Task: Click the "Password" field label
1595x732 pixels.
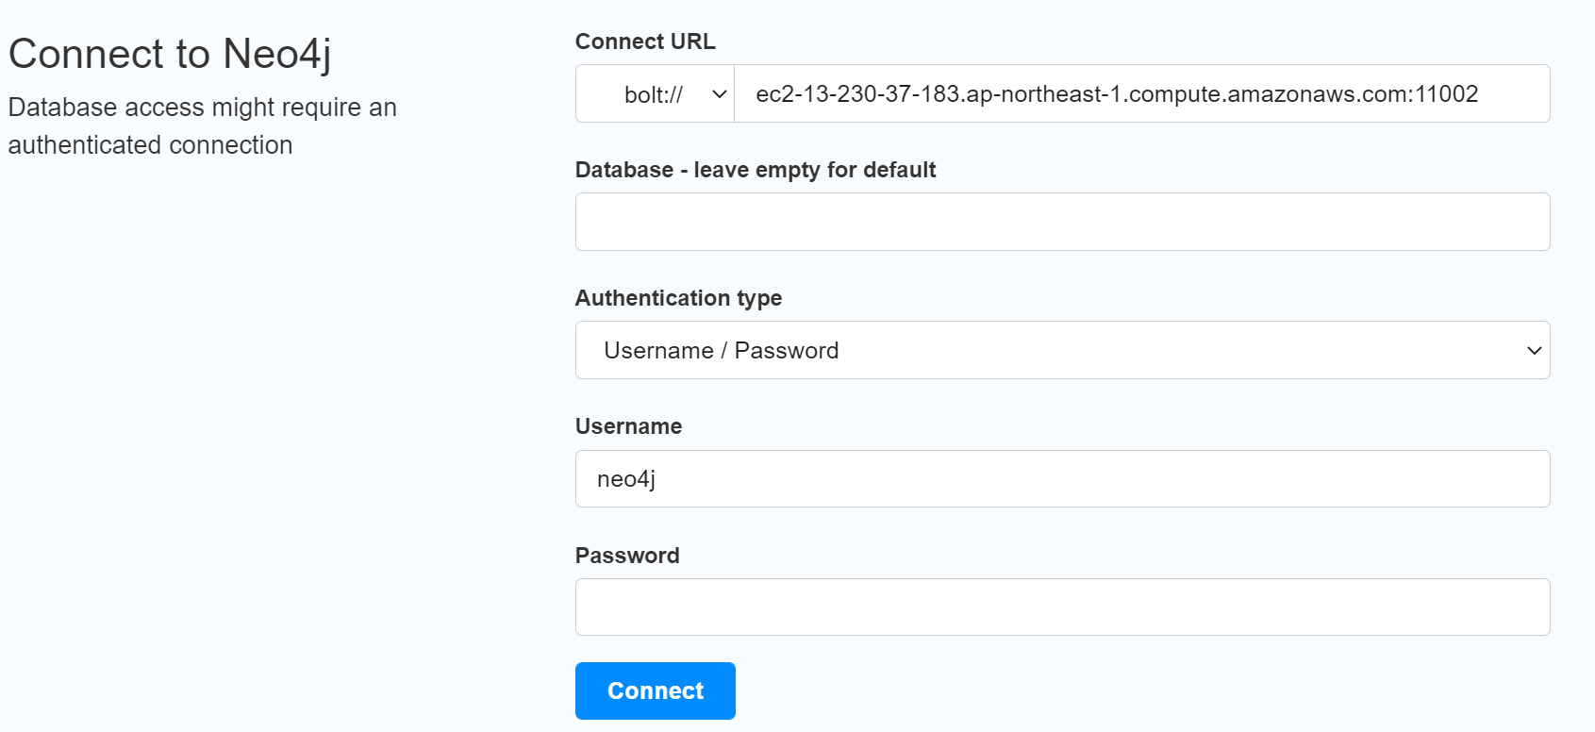Action: pos(627,556)
